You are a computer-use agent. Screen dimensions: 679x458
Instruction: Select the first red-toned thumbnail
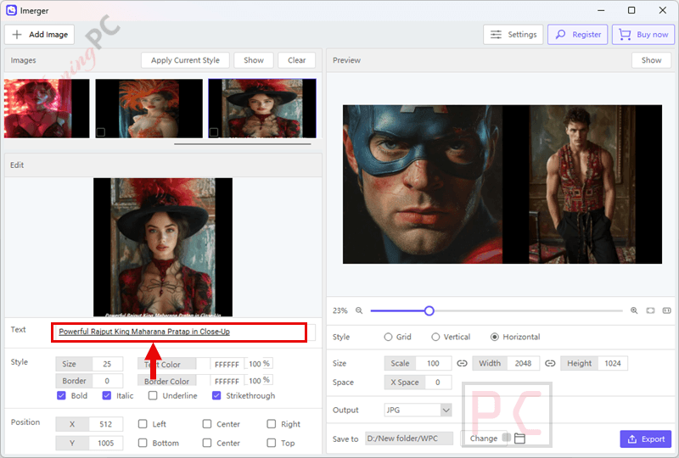coord(47,109)
